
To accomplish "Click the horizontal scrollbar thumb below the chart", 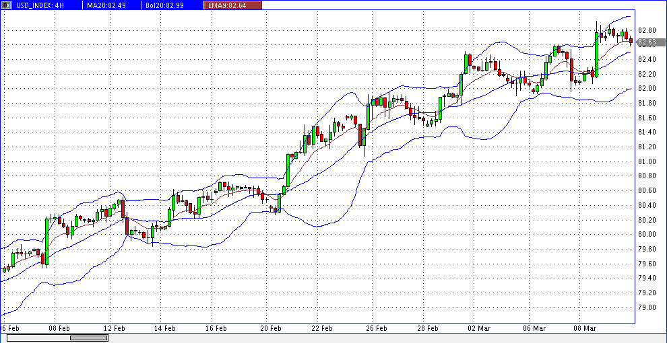I will coord(90,338).
